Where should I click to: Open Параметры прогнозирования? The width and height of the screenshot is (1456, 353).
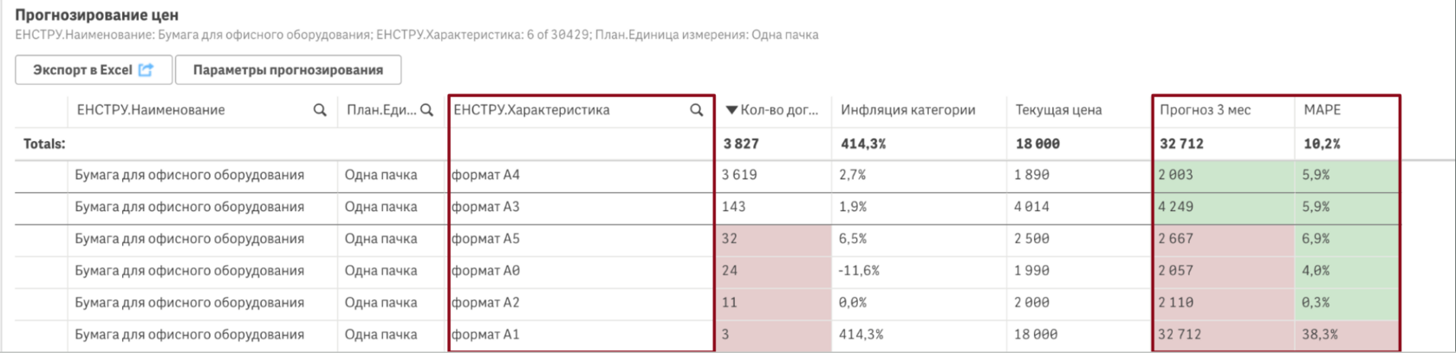[288, 70]
